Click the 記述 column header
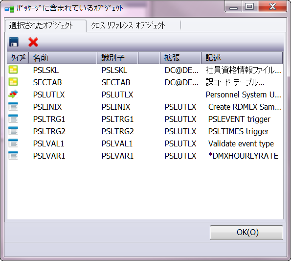This screenshot has width=291, height=261. pyautogui.click(x=242, y=58)
